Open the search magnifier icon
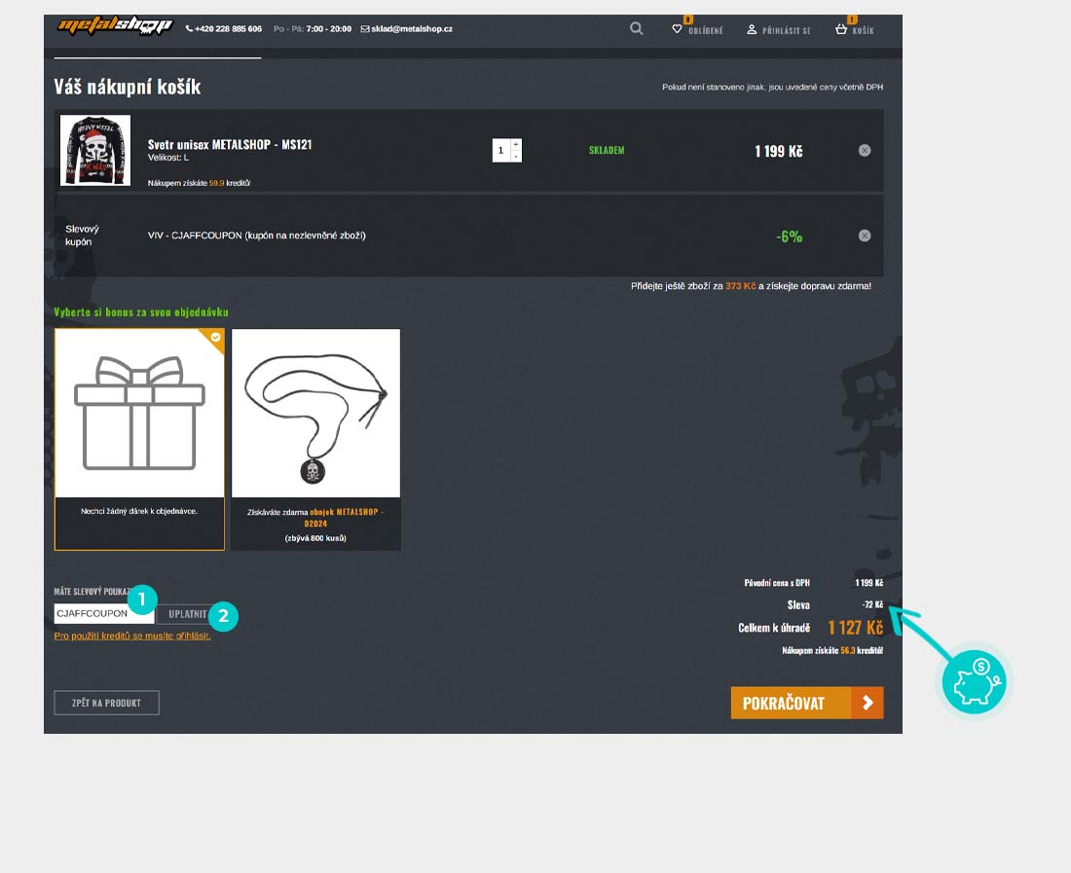The width and height of the screenshot is (1071, 873). [x=636, y=29]
